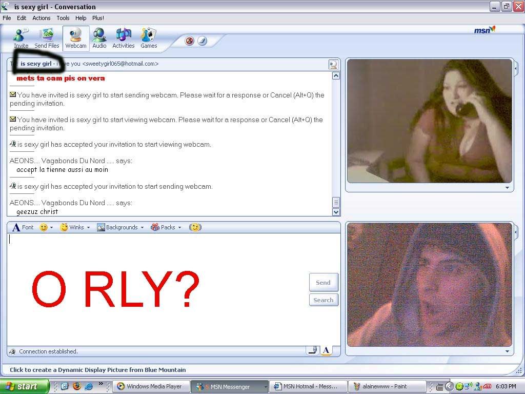Screen dimensions: 525x394
Task: Click the Webcam toolbar icon
Action: [76, 38]
